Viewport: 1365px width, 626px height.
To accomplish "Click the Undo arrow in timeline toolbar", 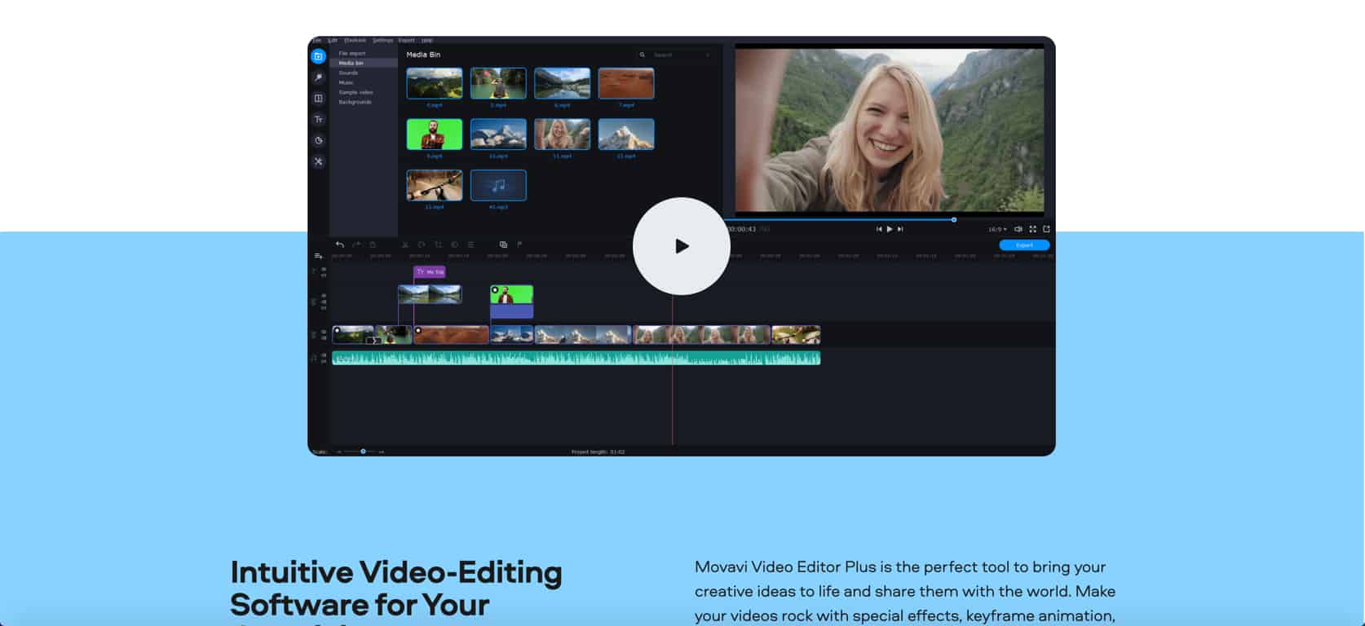I will 340,245.
